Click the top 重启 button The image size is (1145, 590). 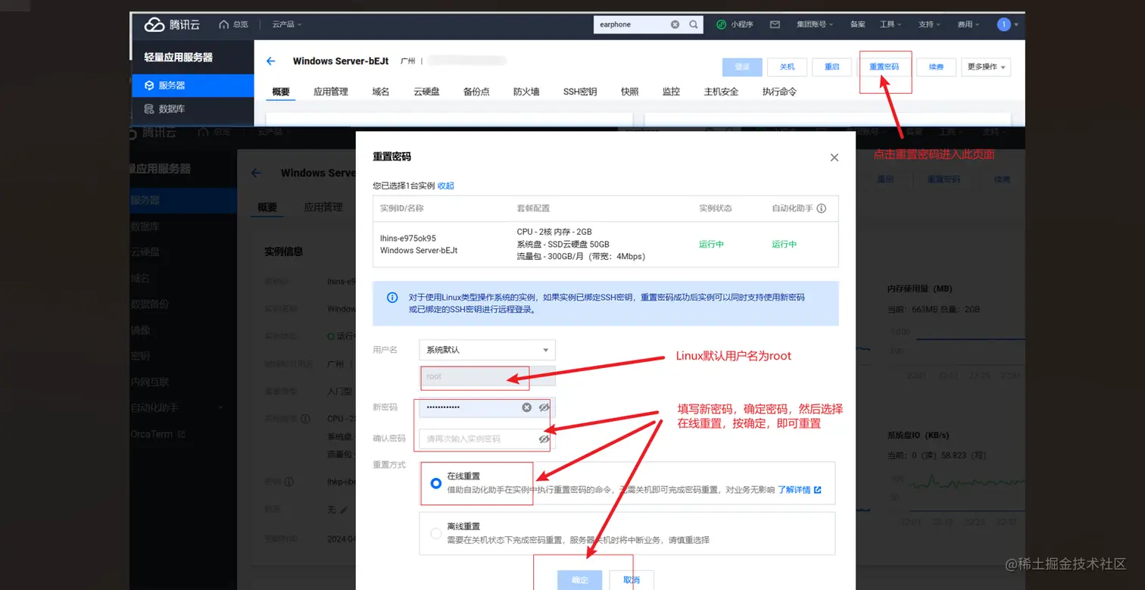point(831,67)
